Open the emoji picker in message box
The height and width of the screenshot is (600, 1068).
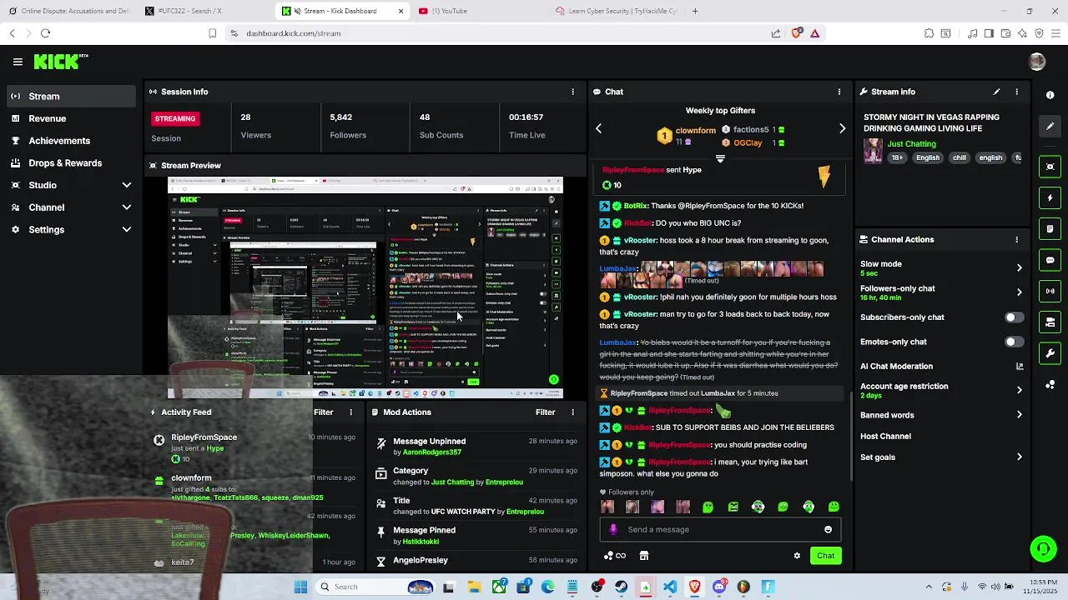[x=828, y=529]
